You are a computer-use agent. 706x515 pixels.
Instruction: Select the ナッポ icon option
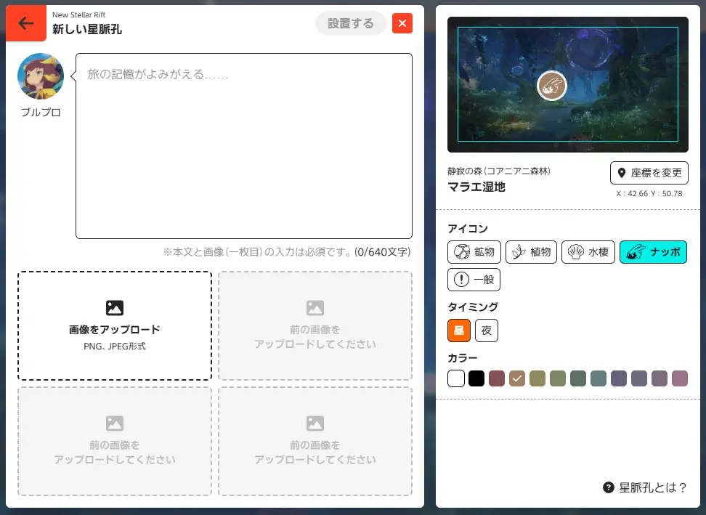coord(653,252)
